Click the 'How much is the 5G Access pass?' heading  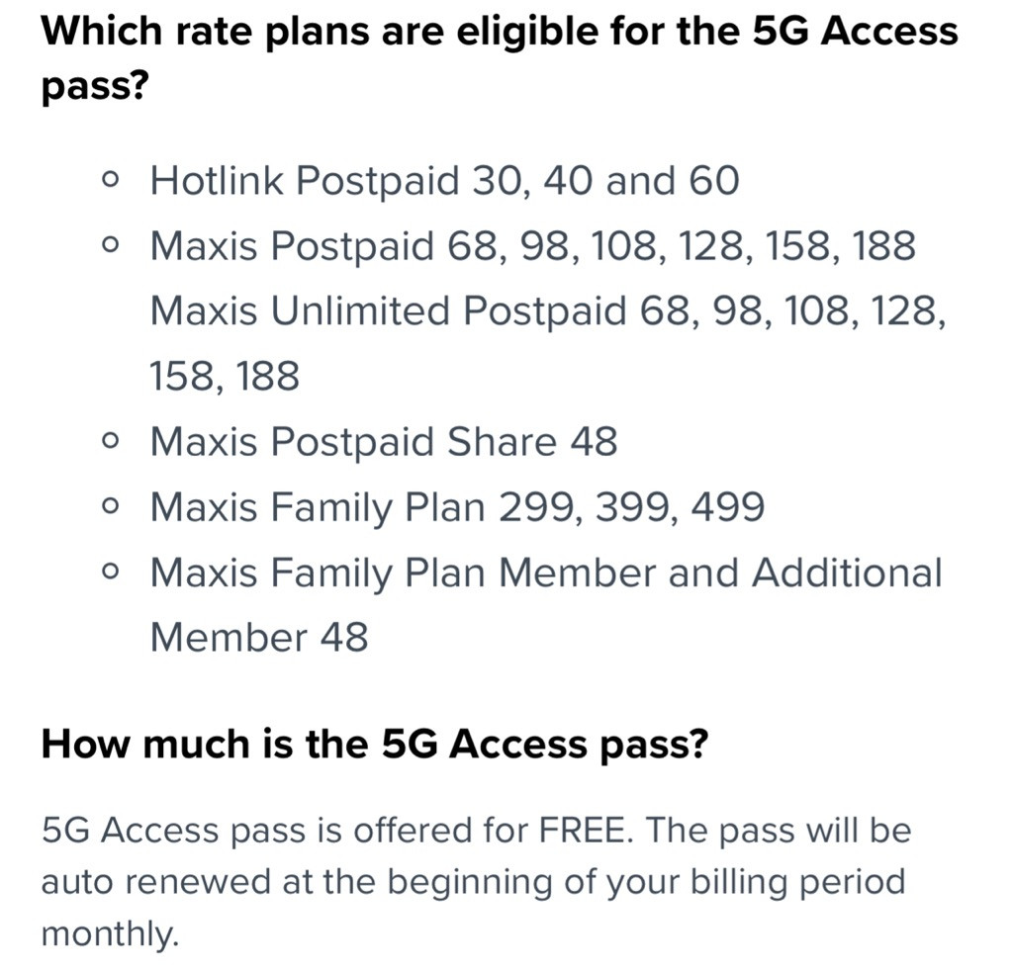(x=375, y=745)
